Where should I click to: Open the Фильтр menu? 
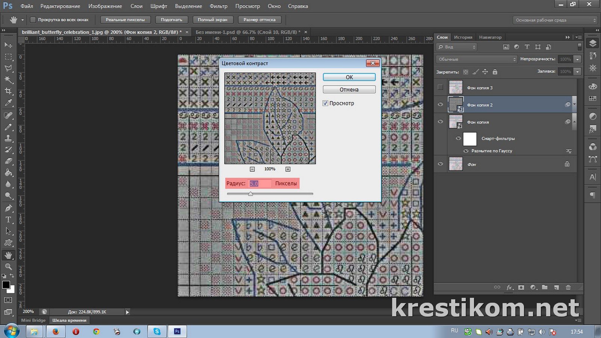coord(218,6)
